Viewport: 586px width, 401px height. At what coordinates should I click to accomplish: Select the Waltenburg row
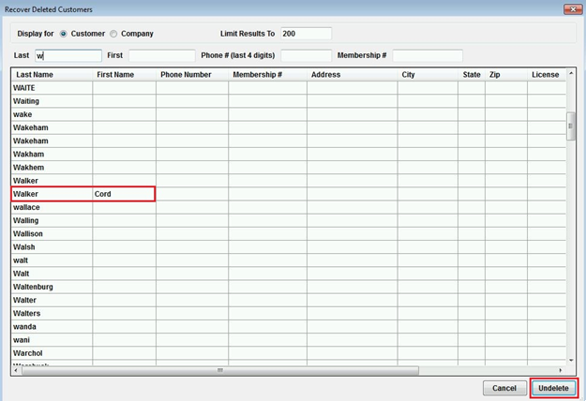(x=289, y=287)
